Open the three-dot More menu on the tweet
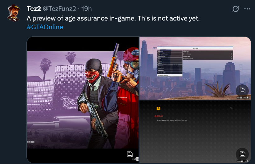This screenshot has height=164, width=255. [247, 9]
